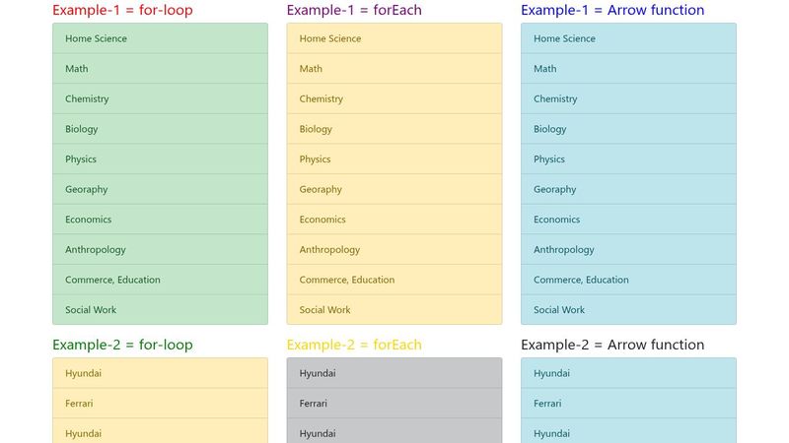
Task: Click the green 'Example-2 = for-loop' heading
Action: 122,346
